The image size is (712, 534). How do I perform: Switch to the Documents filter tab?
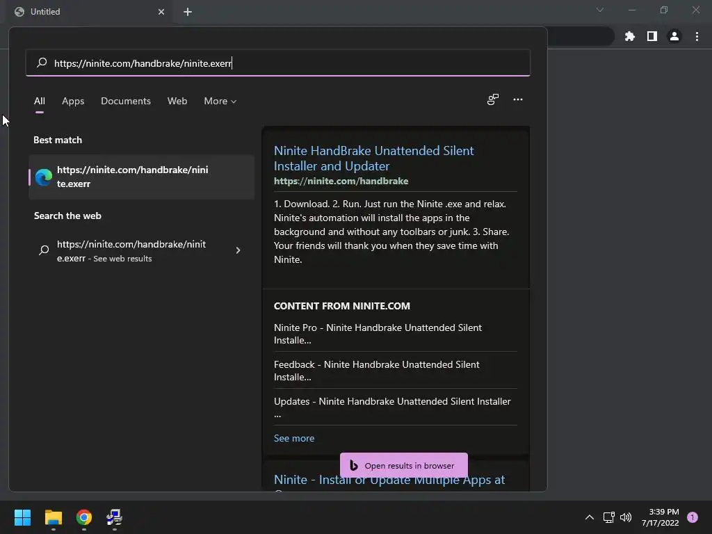tap(126, 101)
